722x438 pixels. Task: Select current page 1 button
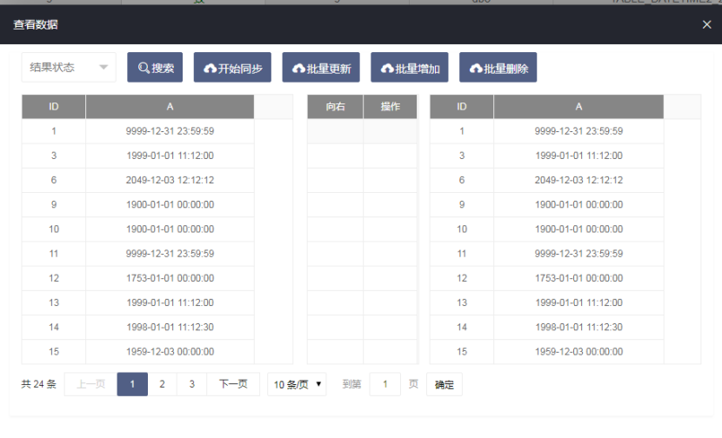(x=132, y=384)
